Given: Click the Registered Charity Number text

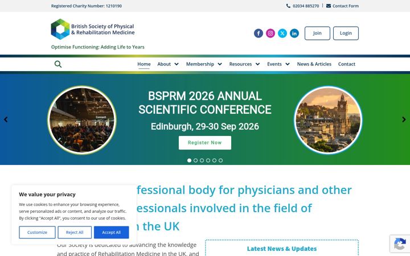Looking at the screenshot, I should coord(87,6).
